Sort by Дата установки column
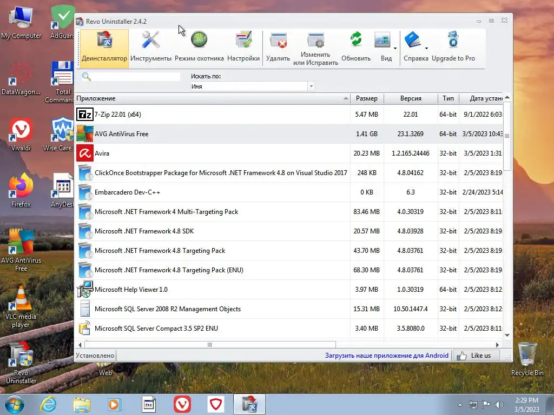 point(481,98)
